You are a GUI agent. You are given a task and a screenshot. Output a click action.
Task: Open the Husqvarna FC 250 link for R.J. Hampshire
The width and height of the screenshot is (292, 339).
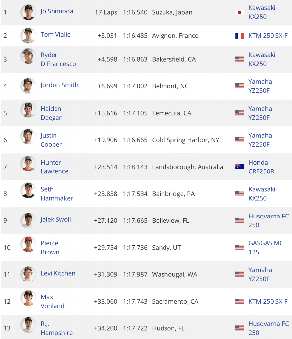tap(269, 328)
